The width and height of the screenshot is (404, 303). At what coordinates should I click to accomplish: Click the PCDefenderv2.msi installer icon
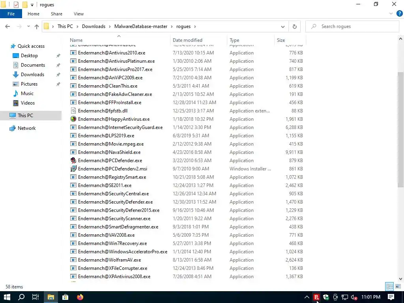pyautogui.click(x=73, y=168)
